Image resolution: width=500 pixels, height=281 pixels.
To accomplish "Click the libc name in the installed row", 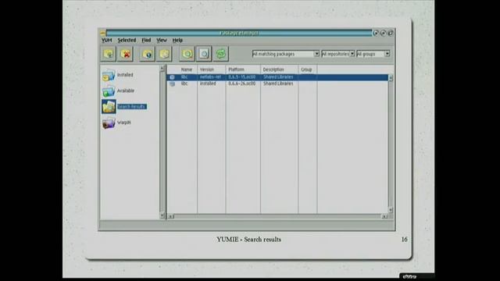I will coord(184,84).
